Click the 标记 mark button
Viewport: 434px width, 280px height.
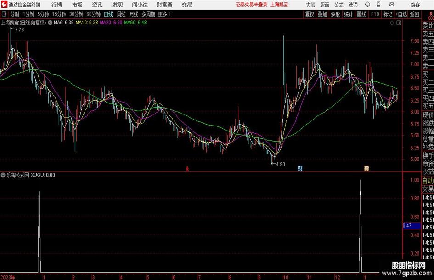[x=388, y=14]
